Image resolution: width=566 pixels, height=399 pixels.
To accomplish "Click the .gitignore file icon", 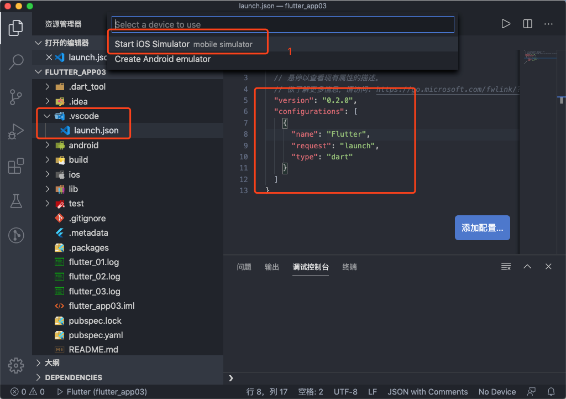I will coord(60,218).
